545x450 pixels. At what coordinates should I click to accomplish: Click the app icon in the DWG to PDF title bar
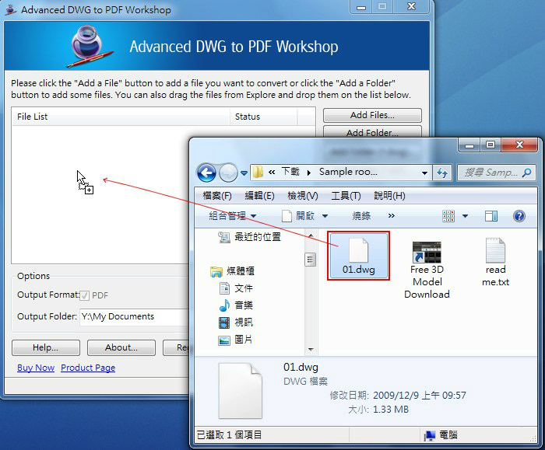pos(11,9)
